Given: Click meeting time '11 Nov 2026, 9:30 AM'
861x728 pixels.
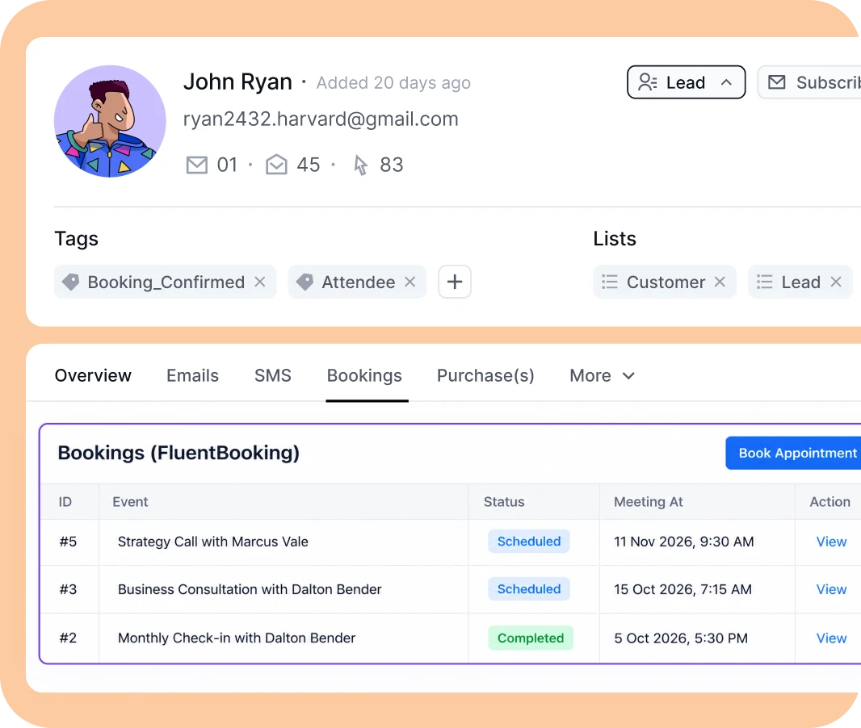Looking at the screenshot, I should pos(683,542).
